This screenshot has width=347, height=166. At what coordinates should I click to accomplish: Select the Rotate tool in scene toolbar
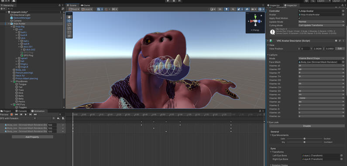69,24
